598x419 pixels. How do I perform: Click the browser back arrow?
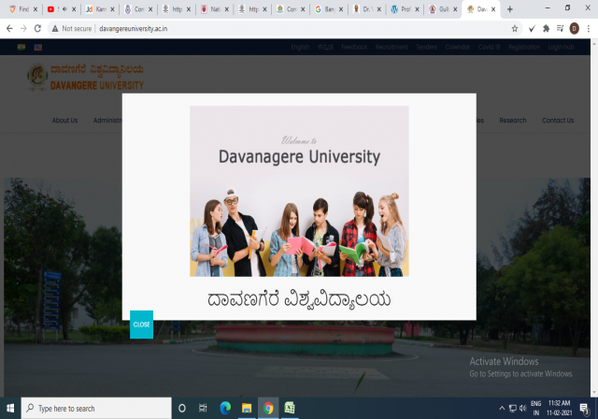tap(8, 29)
